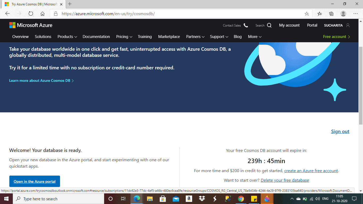Open the Overview nav item
Screen dimensions: 363x204
pos(20,37)
